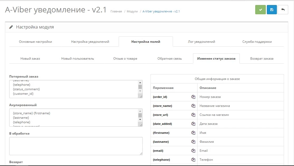The width and height of the screenshot is (294, 166).
Task: Click inside the empty В обработке text area
Action: pos(76,146)
